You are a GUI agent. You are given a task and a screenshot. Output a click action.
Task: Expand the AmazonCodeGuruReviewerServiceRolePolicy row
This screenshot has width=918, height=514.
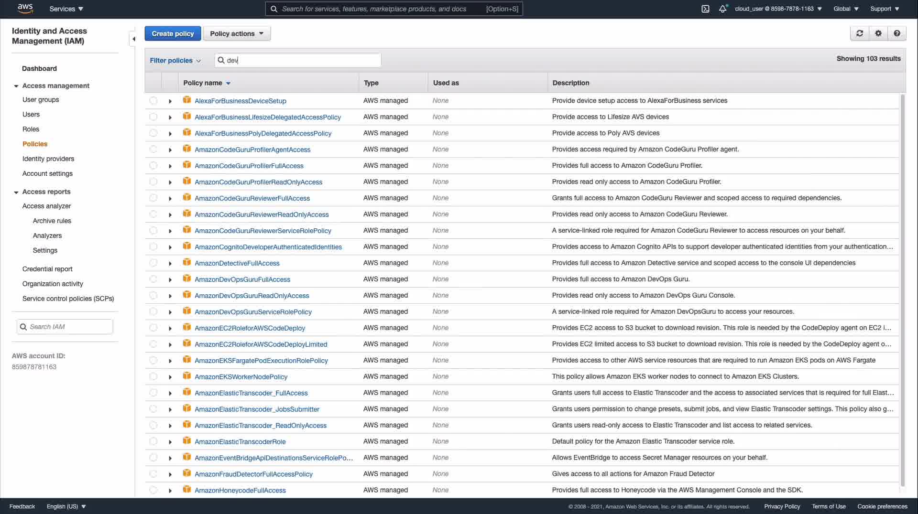pos(170,231)
